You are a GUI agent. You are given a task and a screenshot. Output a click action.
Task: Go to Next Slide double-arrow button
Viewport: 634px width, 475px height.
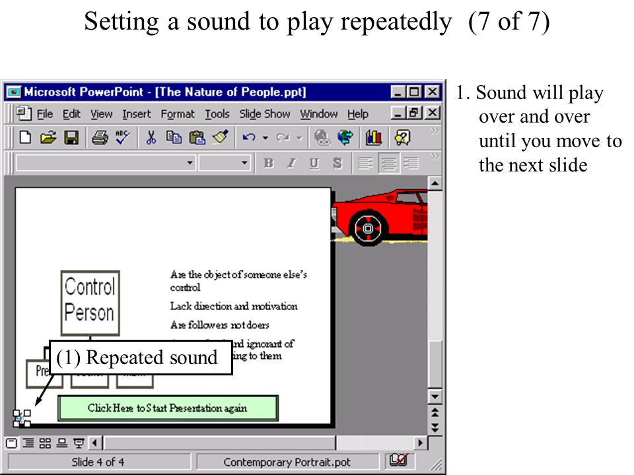(x=435, y=427)
